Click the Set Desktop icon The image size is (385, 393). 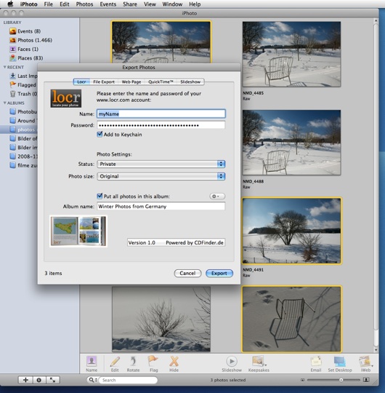pyautogui.click(x=339, y=362)
